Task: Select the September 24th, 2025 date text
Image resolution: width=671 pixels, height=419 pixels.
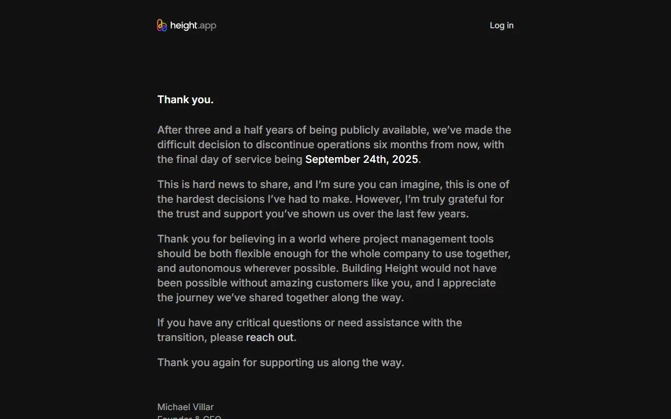Action: [362, 159]
